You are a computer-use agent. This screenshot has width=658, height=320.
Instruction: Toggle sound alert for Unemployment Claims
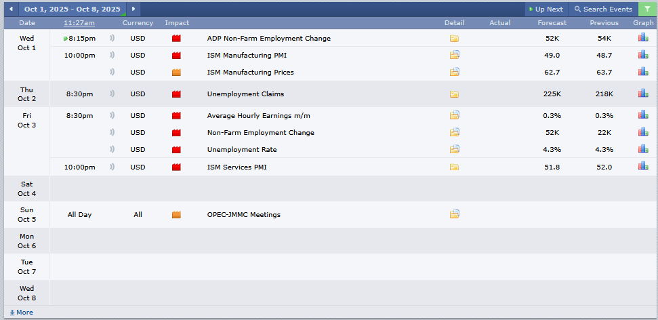click(112, 94)
